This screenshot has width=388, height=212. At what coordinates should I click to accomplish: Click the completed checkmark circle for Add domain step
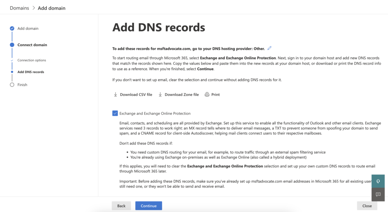(x=12, y=28)
